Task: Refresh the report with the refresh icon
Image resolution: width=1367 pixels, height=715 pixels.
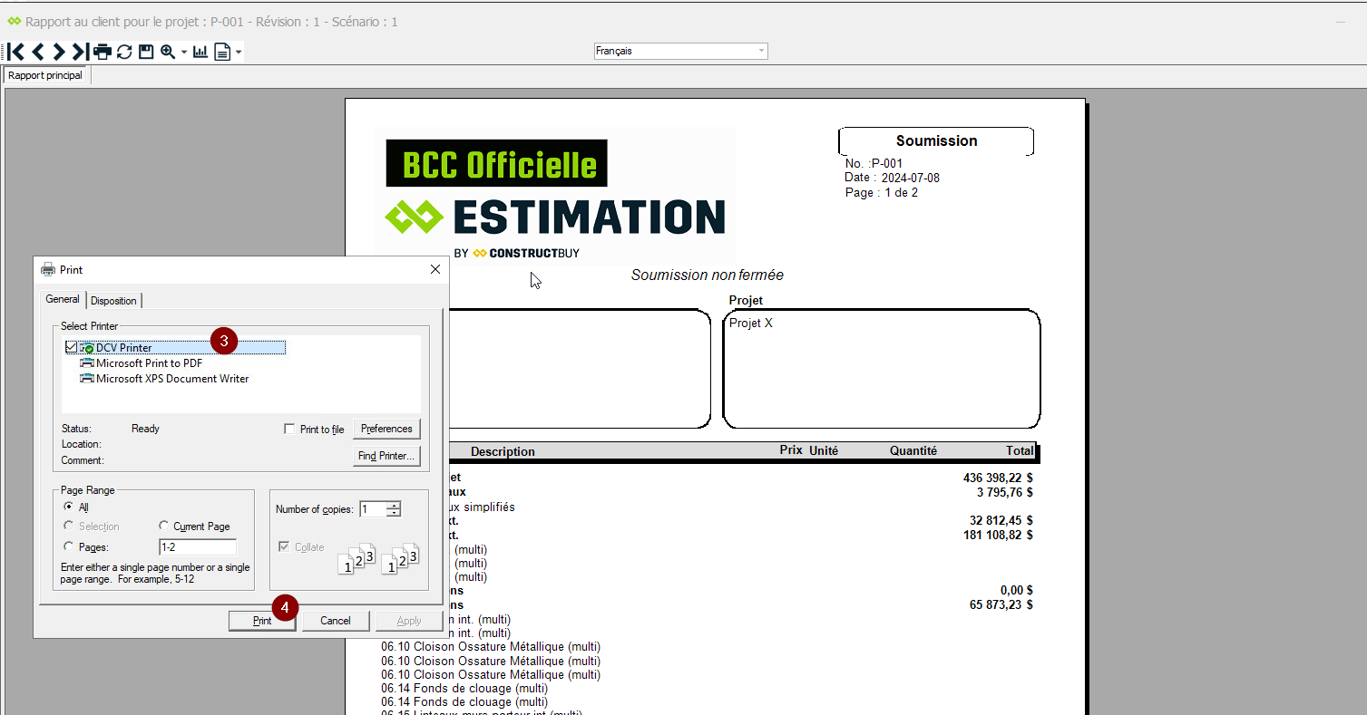Action: tap(124, 52)
